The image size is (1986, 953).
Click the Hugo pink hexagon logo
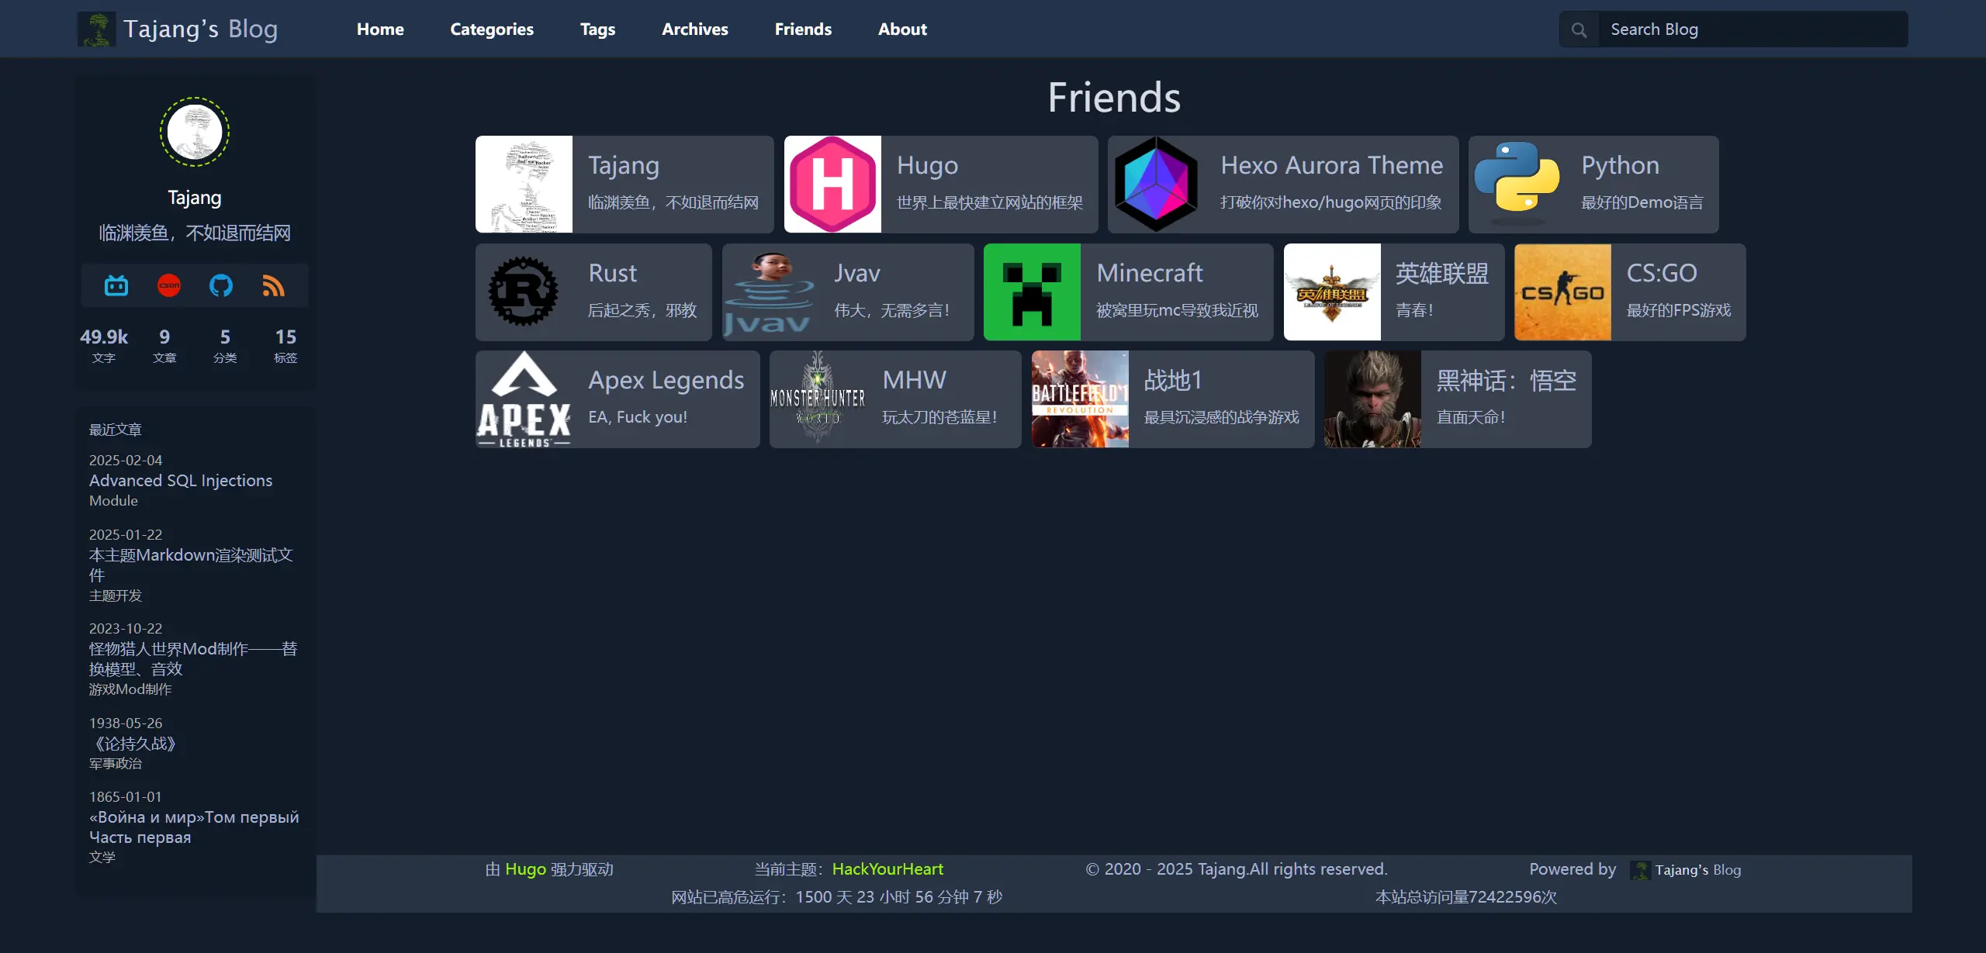pyautogui.click(x=832, y=185)
